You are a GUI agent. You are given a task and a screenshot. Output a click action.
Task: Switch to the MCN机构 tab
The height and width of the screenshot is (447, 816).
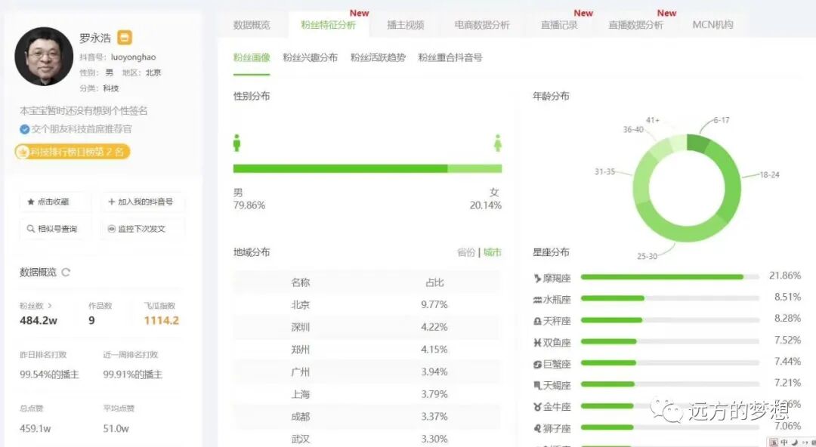click(713, 25)
